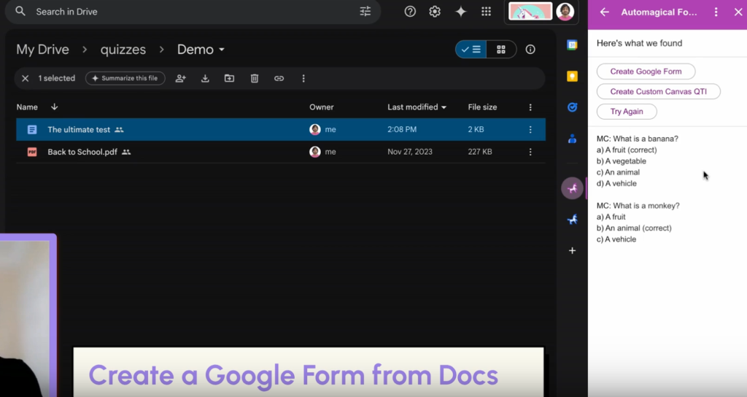Open Google Tasks side panel

pyautogui.click(x=572, y=107)
